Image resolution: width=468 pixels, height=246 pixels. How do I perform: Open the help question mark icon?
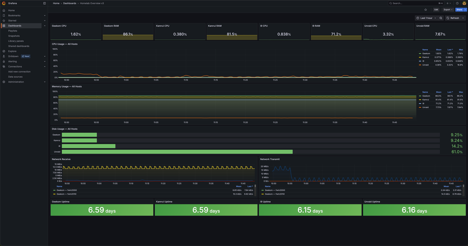click(x=457, y=3)
